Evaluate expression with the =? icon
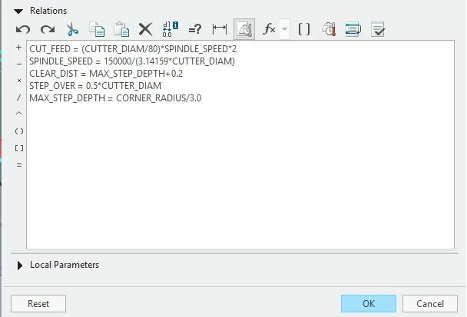 coord(195,29)
